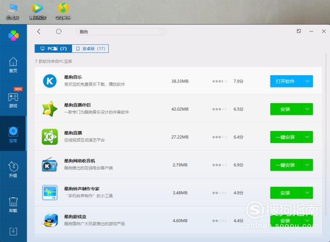
Task: Click the 酷狗直播 green app icon
Action: (50, 137)
